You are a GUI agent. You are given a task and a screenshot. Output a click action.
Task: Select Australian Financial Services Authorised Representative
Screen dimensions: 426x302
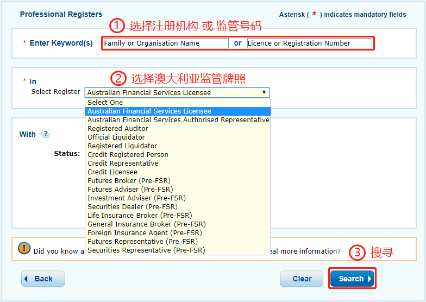[178, 120]
